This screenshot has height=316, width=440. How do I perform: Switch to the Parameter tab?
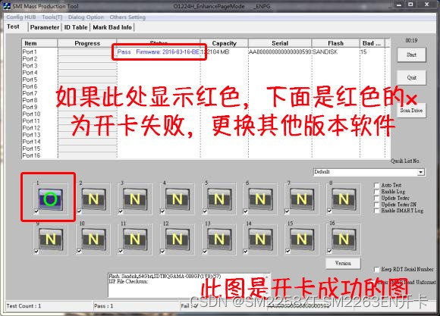[x=45, y=27]
